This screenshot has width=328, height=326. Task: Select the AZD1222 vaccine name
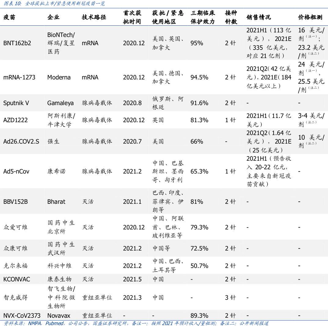16,120
